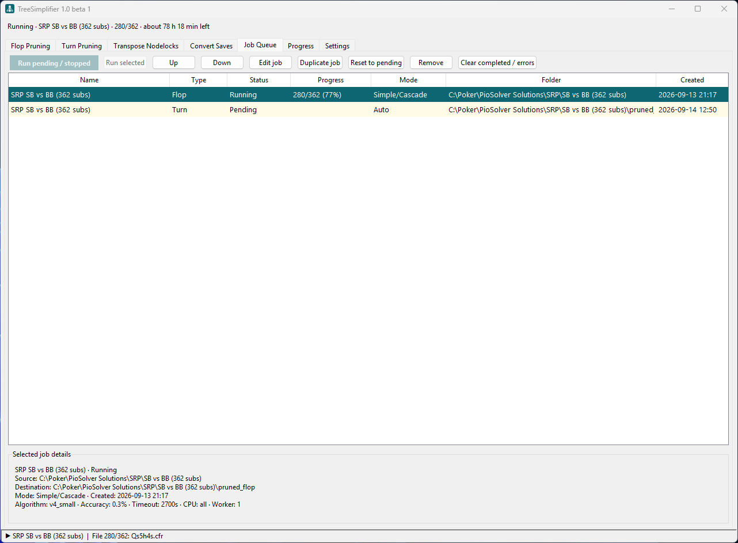Click the Edit job button
738x543 pixels.
click(271, 63)
